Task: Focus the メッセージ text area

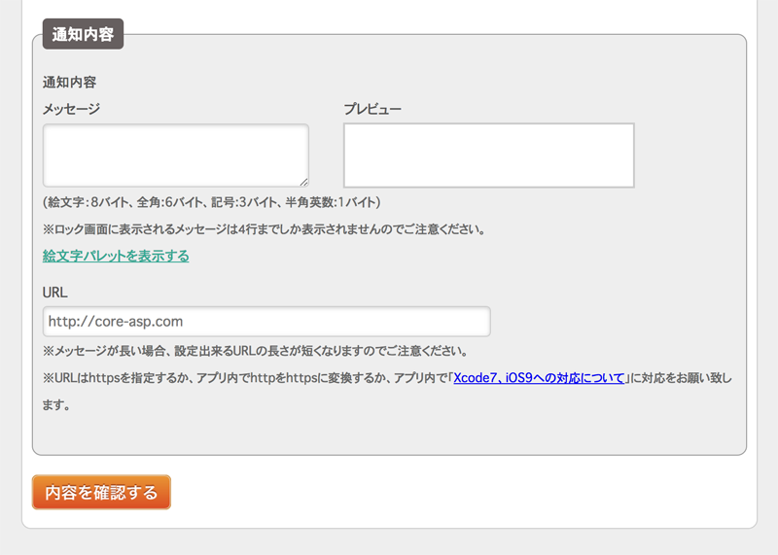Action: click(x=176, y=156)
